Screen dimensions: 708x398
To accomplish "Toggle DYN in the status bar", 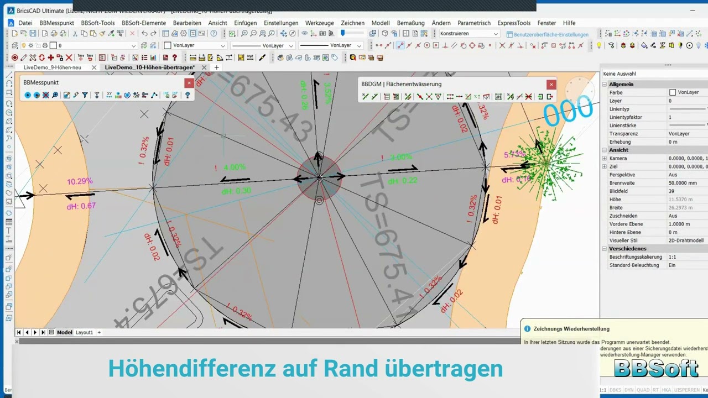I will click(x=629, y=390).
